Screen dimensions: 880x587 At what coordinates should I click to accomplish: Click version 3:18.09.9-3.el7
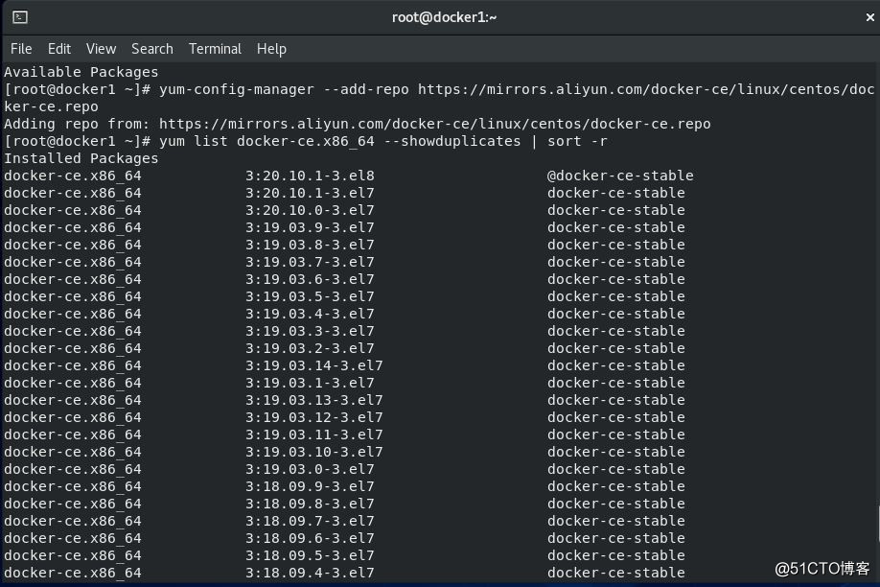pyautogui.click(x=310, y=486)
